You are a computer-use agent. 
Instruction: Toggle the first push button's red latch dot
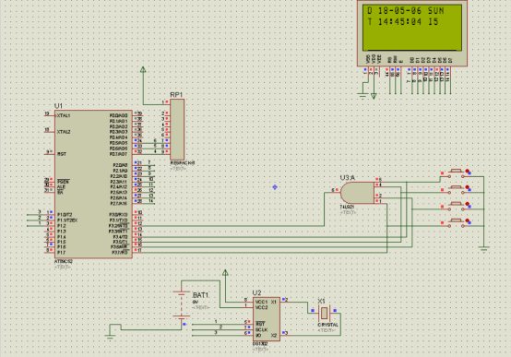tap(467, 171)
